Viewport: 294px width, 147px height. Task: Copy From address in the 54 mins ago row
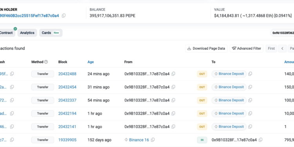click(173, 100)
